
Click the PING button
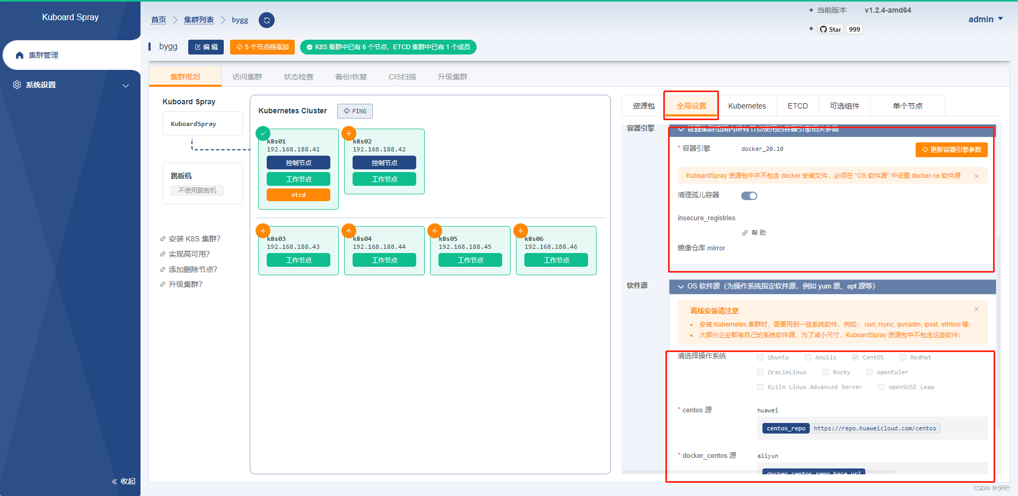(x=355, y=111)
